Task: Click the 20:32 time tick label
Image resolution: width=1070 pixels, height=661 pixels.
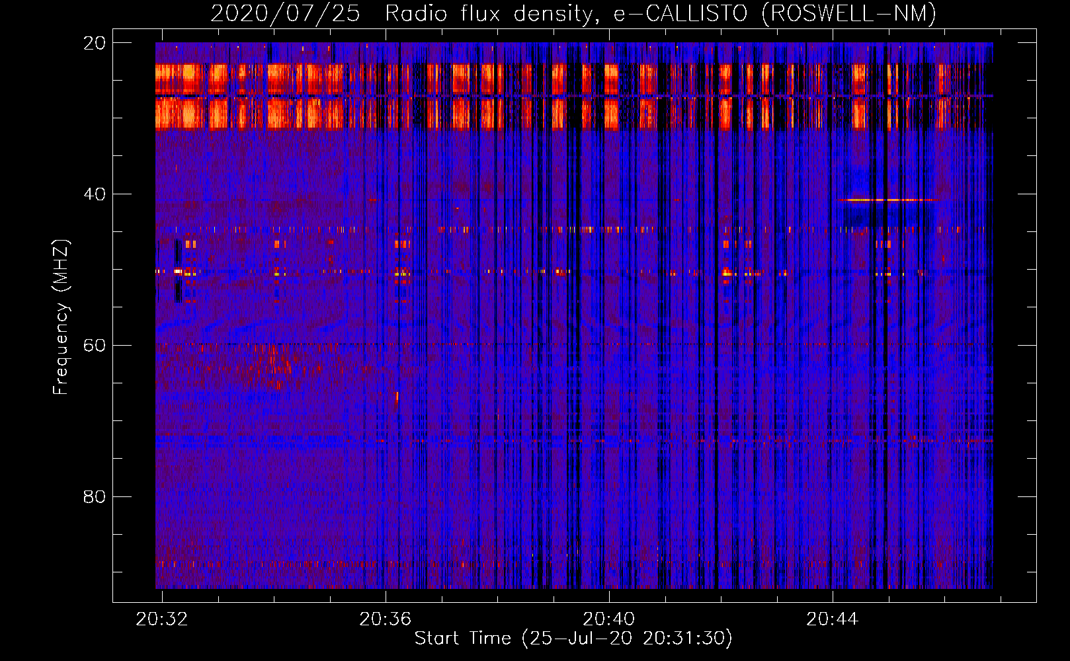Action: (x=162, y=619)
